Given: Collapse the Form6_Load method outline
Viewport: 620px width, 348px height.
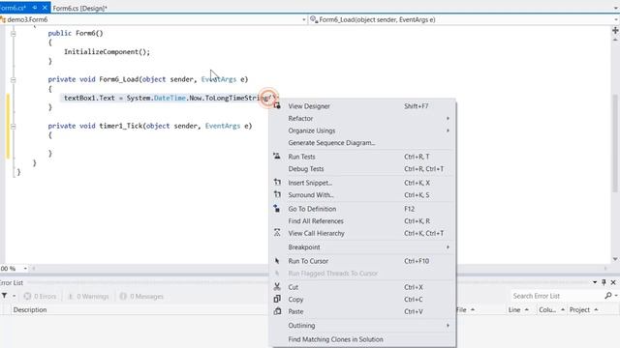Looking at the screenshot, I should coord(13,79).
